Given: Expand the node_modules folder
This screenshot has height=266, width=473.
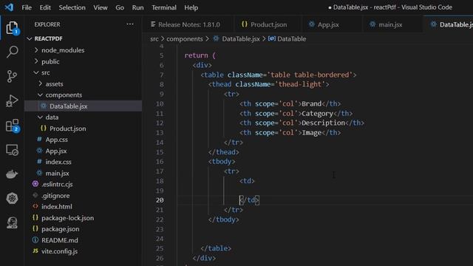Looking at the screenshot, I should tap(36, 50).
